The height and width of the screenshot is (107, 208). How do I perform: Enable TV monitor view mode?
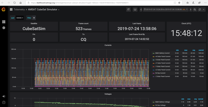click(x=135, y=10)
